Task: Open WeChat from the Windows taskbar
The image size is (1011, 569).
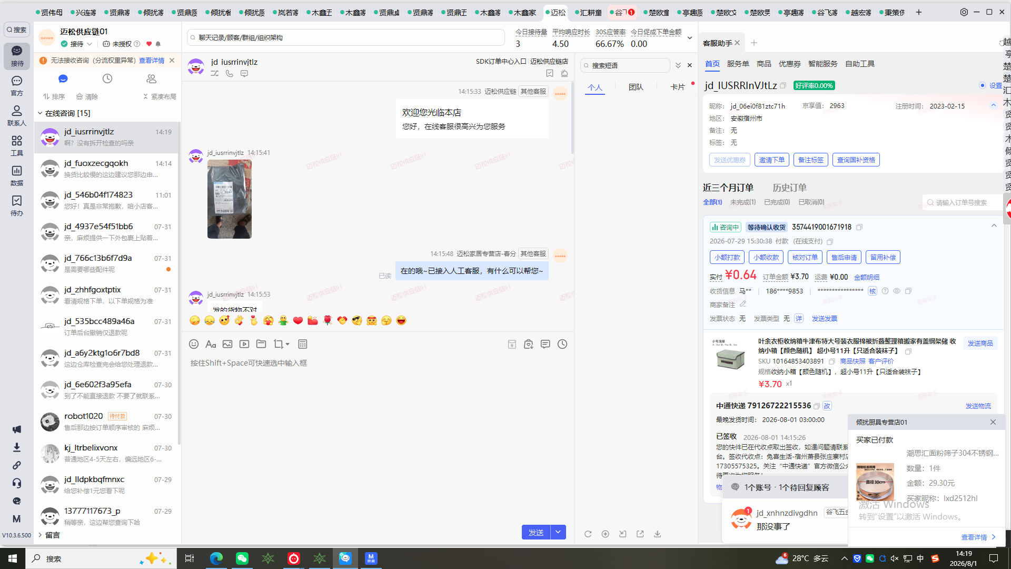Action: click(x=242, y=558)
